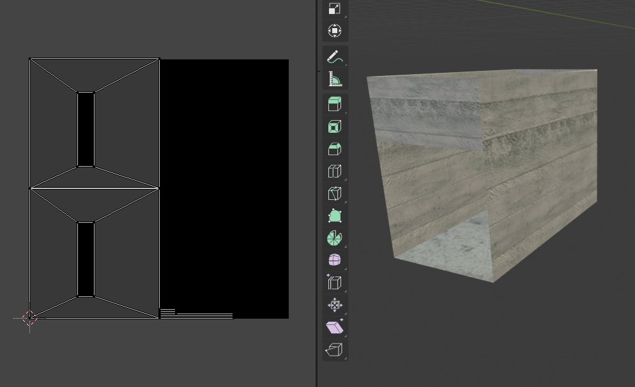
Task: Select the Transform tool
Action: pos(335,31)
